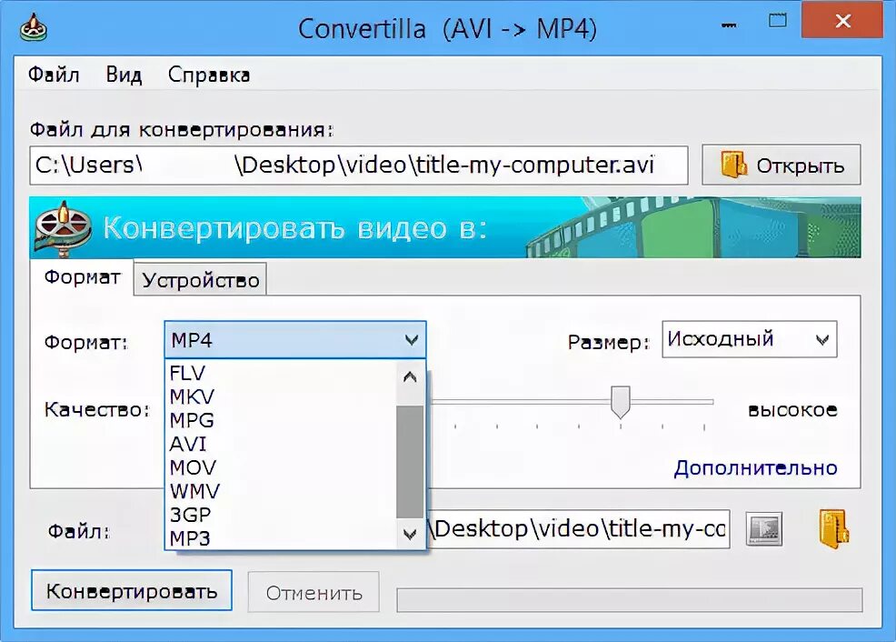Select MOV in the format list
896x642 pixels.
[x=281, y=467]
